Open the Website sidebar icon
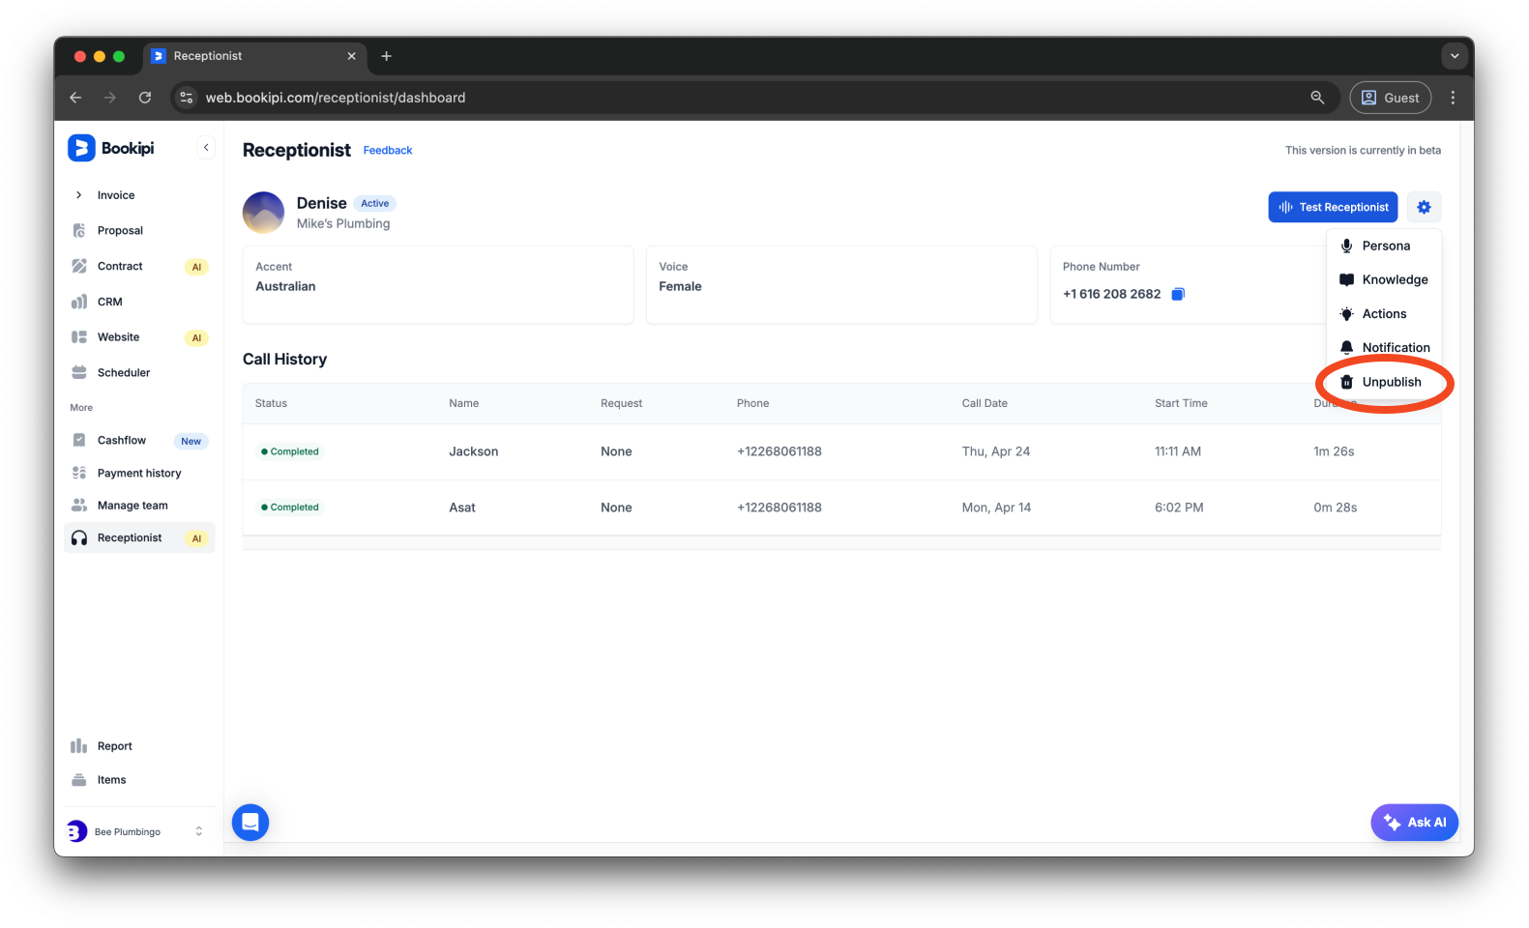The image size is (1529, 928). [79, 337]
